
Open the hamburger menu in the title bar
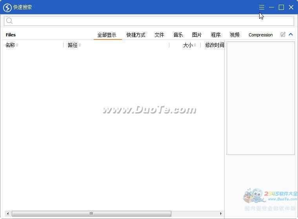(x=262, y=7)
